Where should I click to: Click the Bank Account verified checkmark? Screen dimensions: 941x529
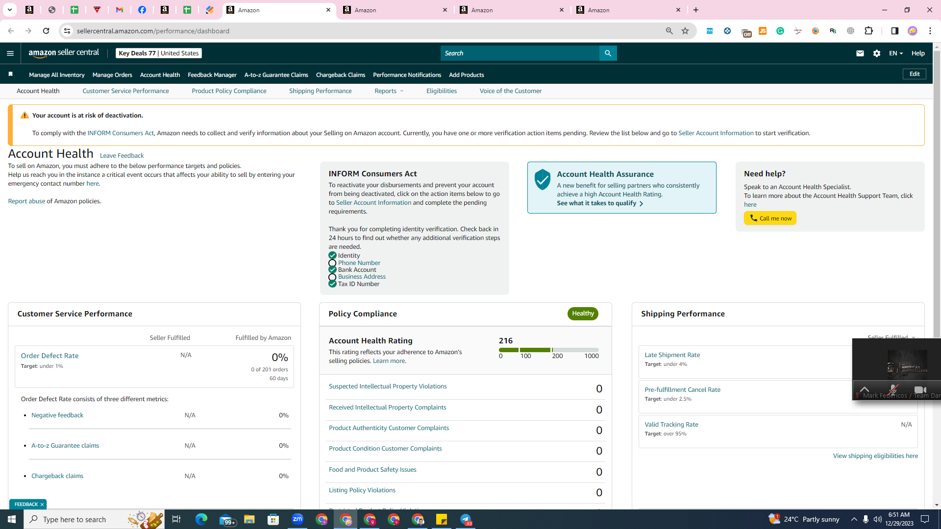tap(332, 270)
